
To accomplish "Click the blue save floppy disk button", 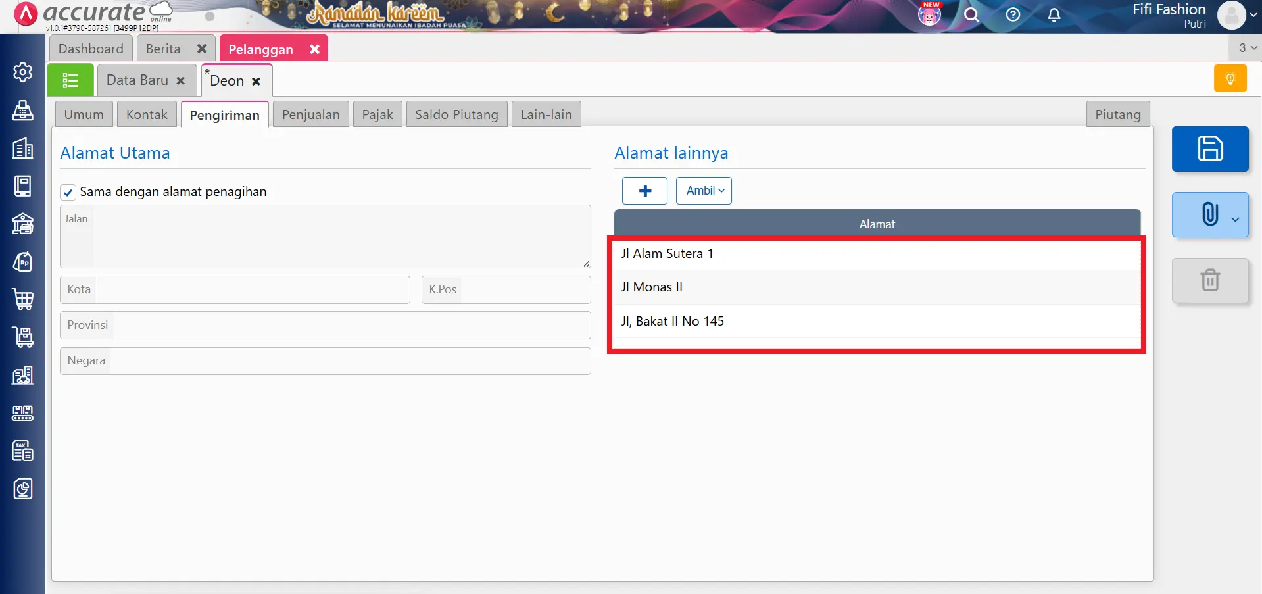I will point(1209,149).
